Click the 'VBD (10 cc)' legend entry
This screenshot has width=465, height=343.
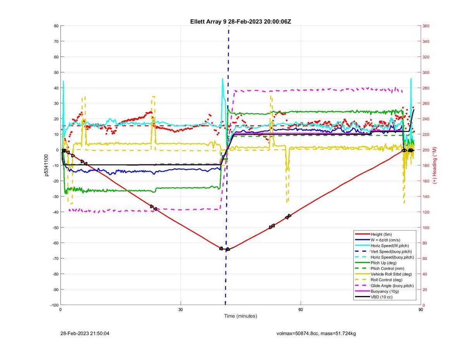pos(382,297)
